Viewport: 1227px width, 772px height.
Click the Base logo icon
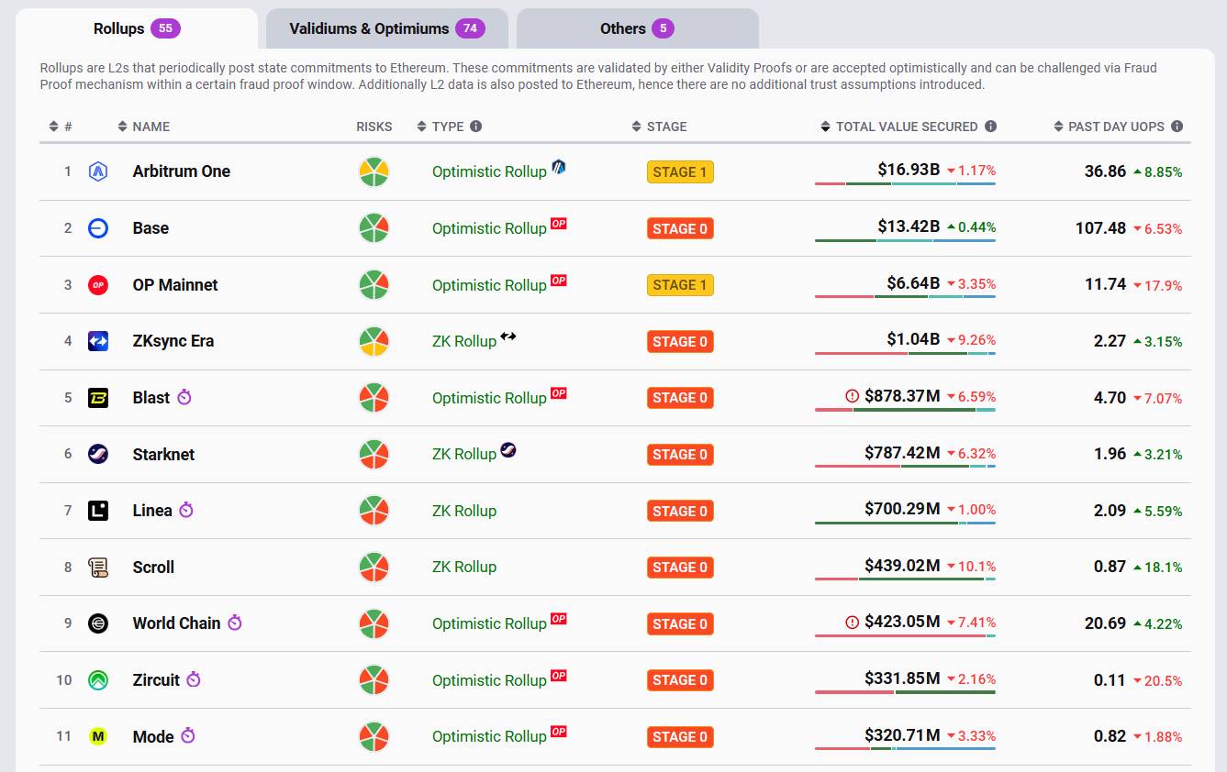pos(98,228)
